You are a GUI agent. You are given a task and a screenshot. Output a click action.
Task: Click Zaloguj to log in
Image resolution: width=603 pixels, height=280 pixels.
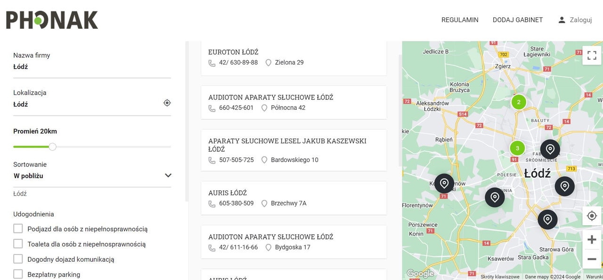pos(580,20)
